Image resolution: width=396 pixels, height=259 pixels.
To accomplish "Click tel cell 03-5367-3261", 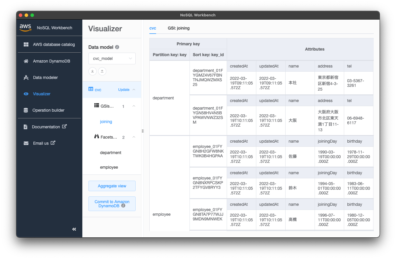I will pyautogui.click(x=359, y=83).
